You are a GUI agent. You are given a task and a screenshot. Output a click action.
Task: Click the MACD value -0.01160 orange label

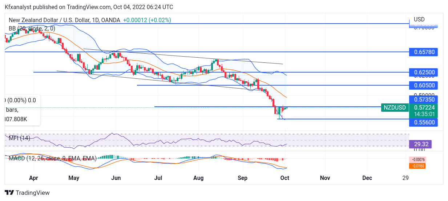[x=417, y=166]
